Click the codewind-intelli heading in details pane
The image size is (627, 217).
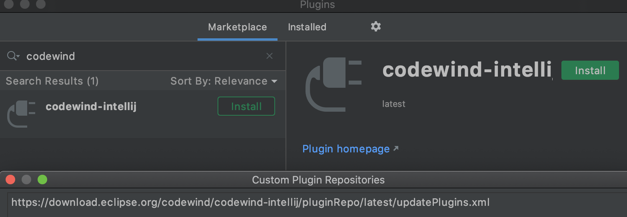(x=467, y=69)
